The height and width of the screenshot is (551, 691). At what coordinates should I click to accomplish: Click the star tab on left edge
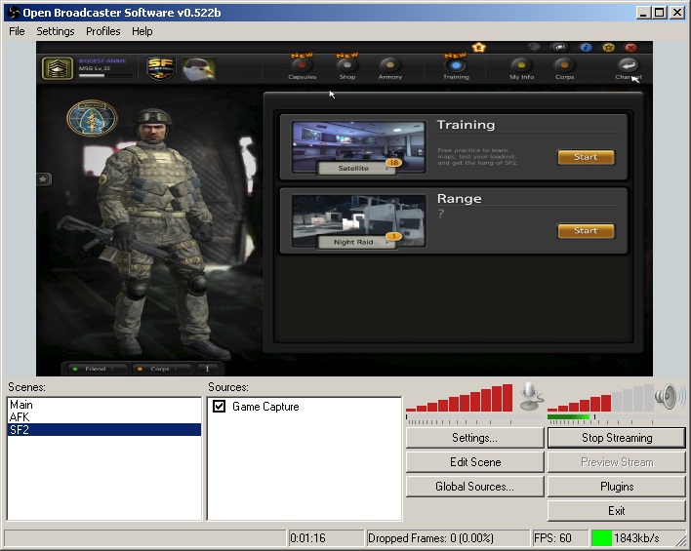click(43, 179)
